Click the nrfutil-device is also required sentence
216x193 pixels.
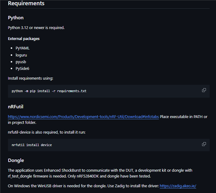coord(47,132)
